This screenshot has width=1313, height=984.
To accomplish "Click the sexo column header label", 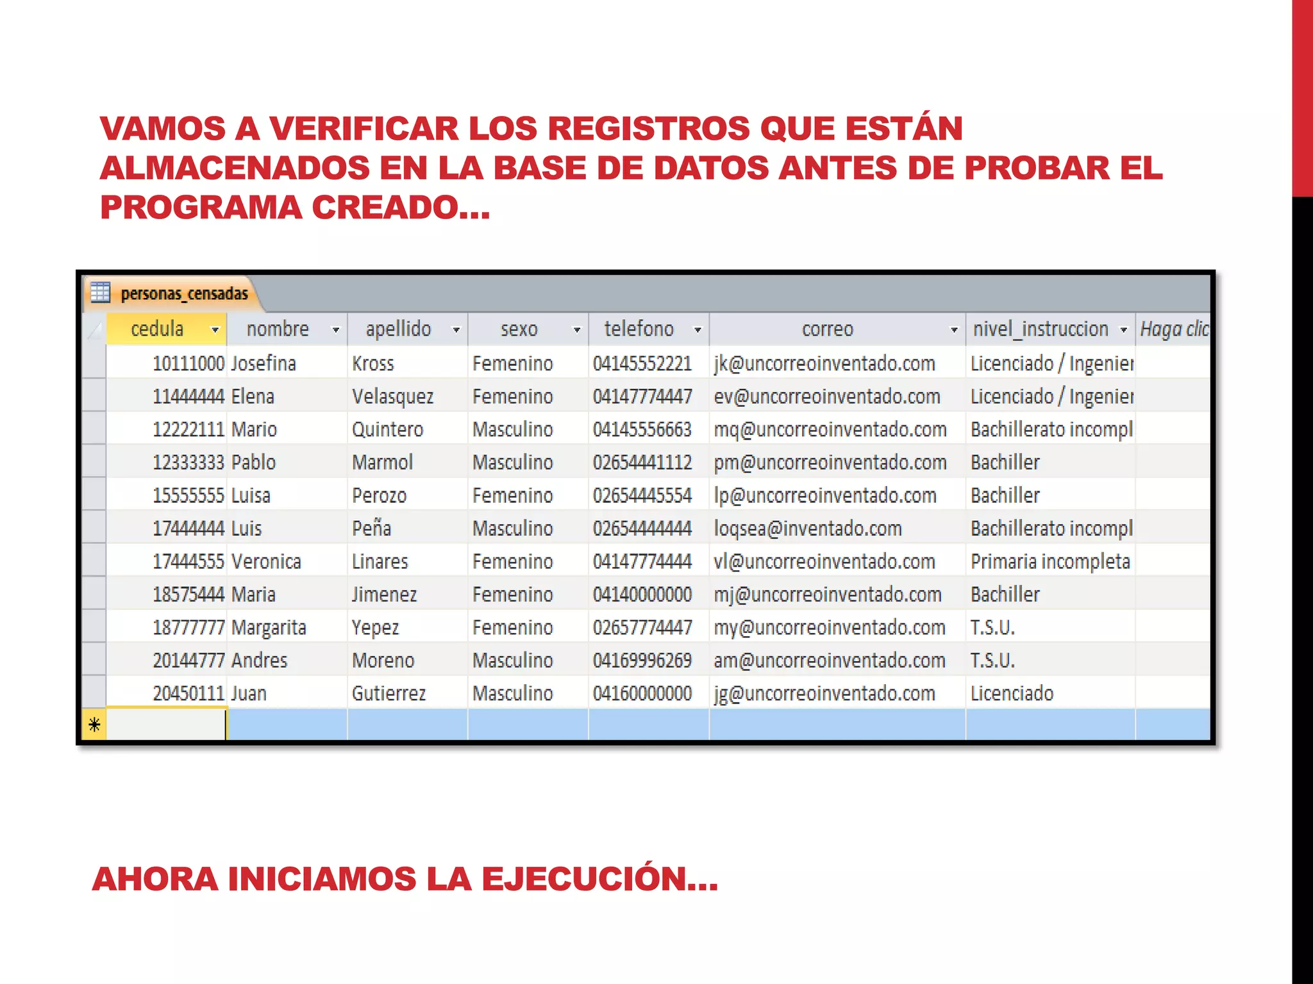I will 519,329.
